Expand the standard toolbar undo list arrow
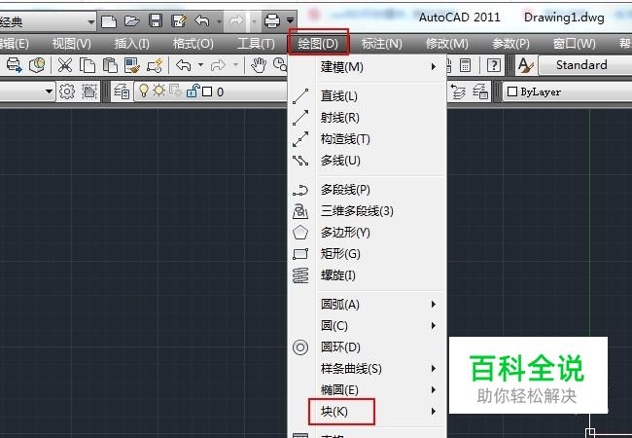The image size is (632, 438). click(x=200, y=65)
